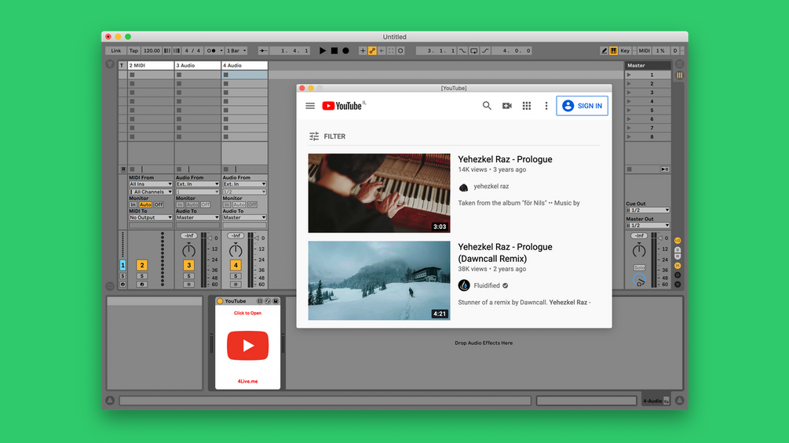Click the Arrangement Record button
789x443 pixels.
point(345,51)
